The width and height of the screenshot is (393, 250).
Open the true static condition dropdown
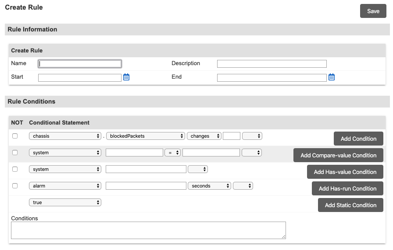[65, 202]
